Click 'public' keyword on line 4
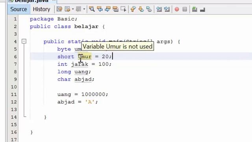Viewport: 252px width, 142px height. [x=54, y=41]
